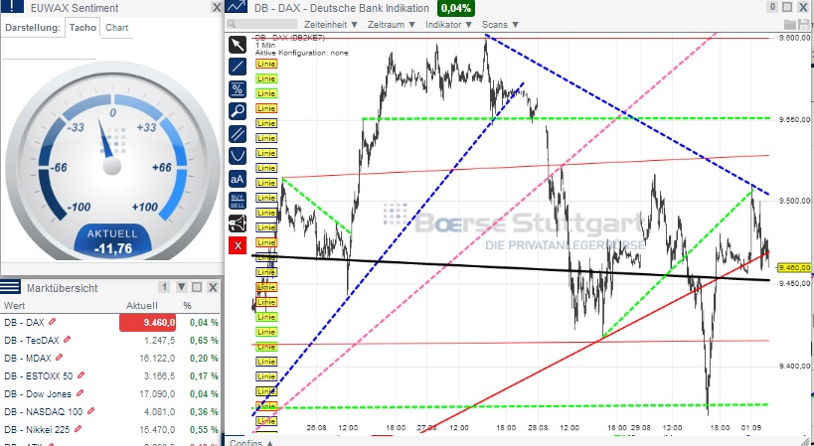814x446 pixels.
Task: Click the pencil icon next to DB - Nikkei 225
Action: click(x=79, y=429)
